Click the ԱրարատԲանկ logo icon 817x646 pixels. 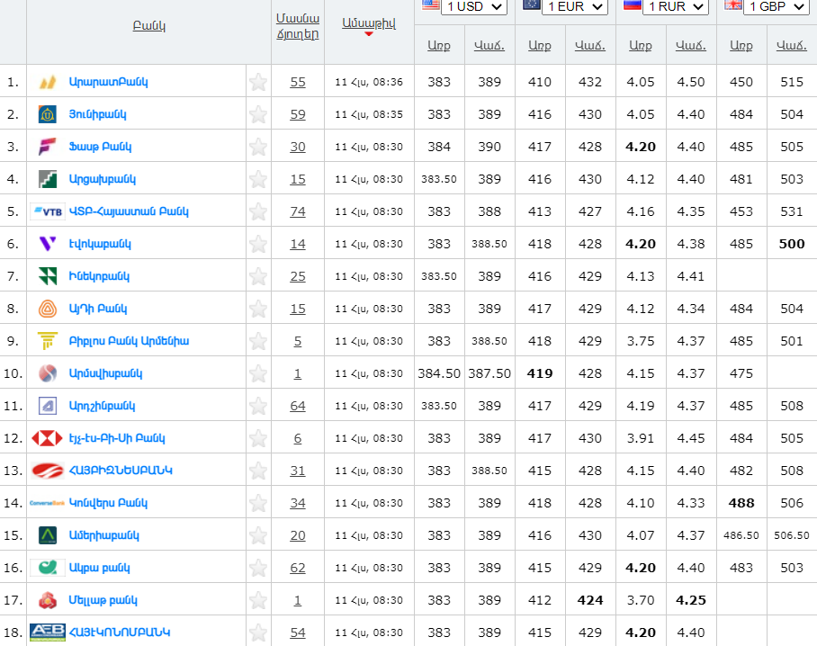pos(48,82)
